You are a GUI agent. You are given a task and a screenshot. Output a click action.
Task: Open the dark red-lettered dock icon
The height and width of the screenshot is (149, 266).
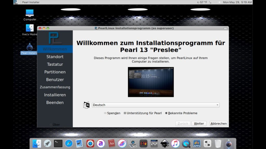click(x=143, y=144)
